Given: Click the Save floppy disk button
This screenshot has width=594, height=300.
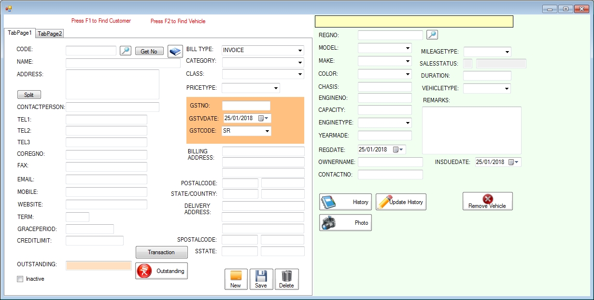Looking at the screenshot, I should click(x=261, y=279).
